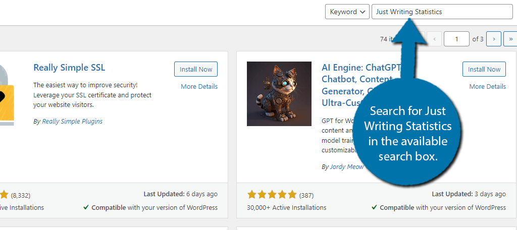Click AI Engine's Compatible with your version text
This screenshot has width=517, height=230.
439,208
